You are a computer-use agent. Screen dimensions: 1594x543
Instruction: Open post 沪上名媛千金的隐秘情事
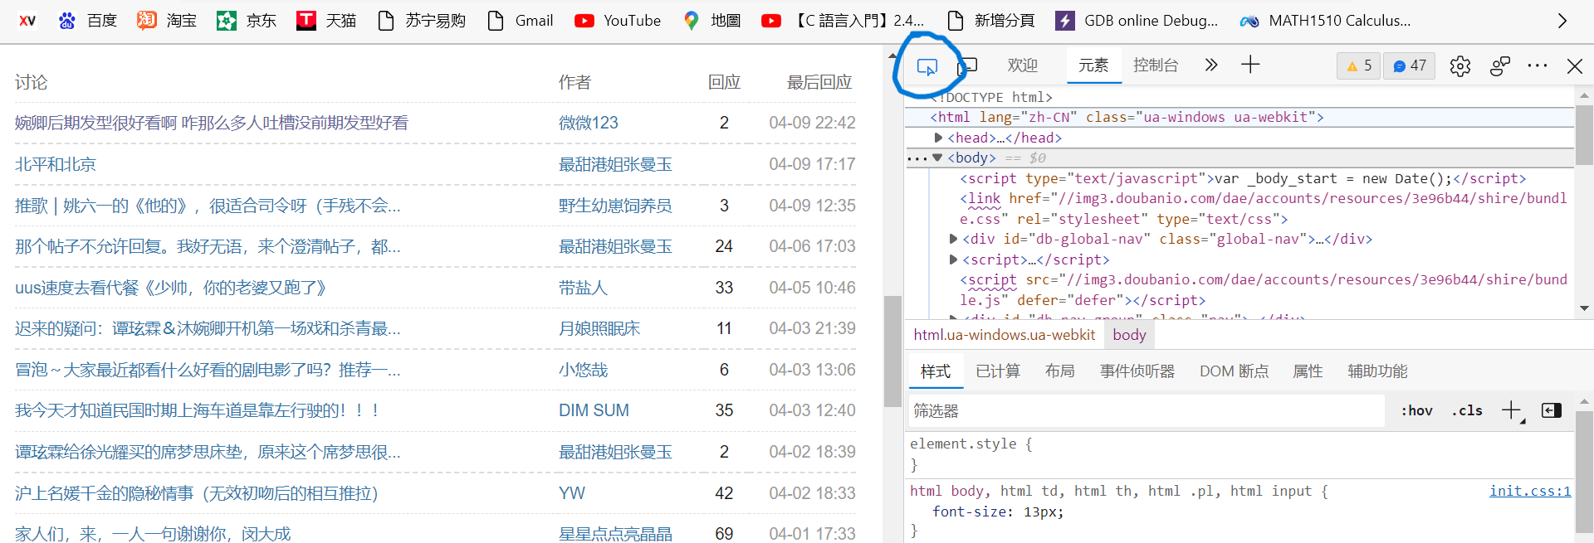197,493
